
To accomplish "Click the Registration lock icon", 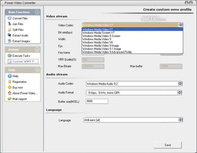I will click(9, 82).
